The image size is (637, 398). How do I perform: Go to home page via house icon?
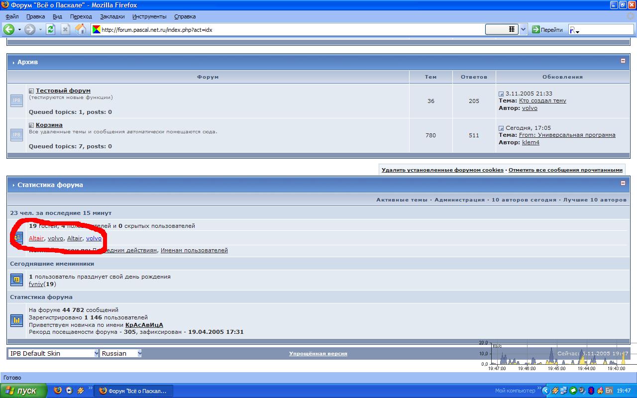(80, 29)
